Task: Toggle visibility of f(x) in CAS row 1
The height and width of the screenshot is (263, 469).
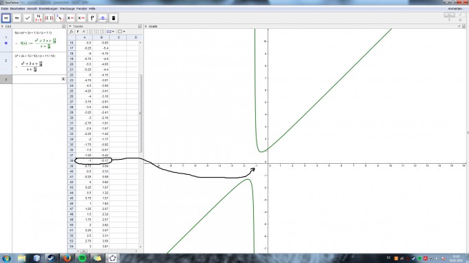Action: point(6,43)
